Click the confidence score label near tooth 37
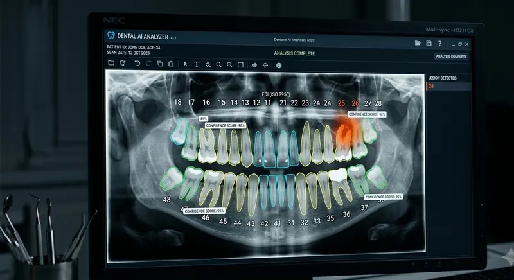This screenshot has width=514, height=280. pyautogui.click(x=383, y=197)
